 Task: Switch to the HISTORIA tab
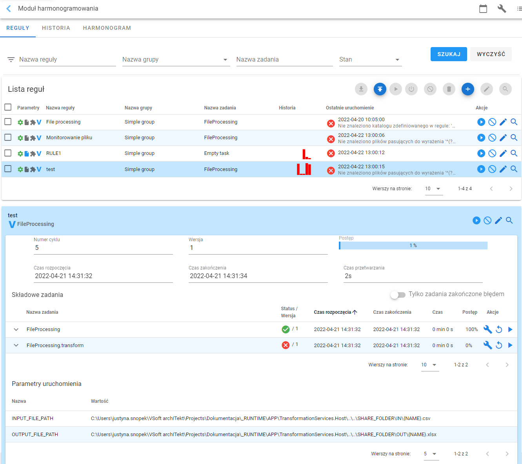pos(56,28)
